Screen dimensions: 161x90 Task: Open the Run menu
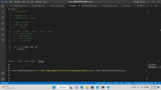point(32,2)
